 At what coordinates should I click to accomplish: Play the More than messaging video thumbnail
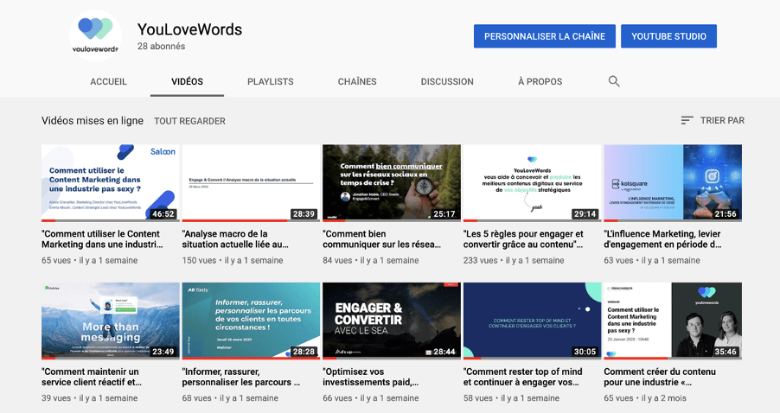(x=111, y=321)
